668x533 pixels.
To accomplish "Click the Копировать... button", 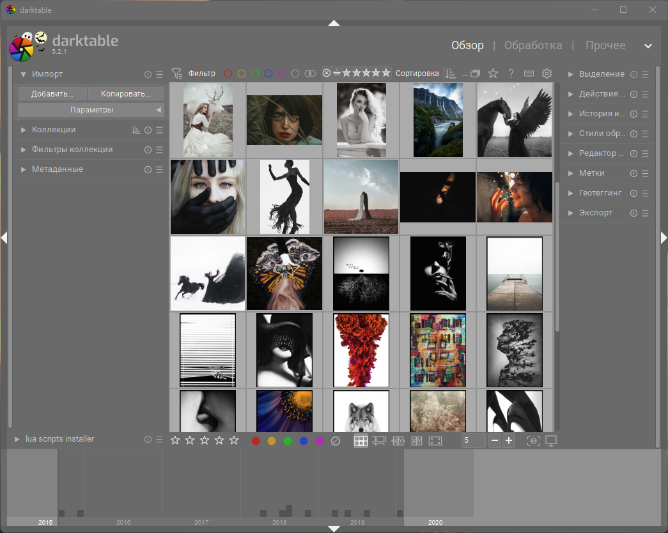I will pos(125,94).
